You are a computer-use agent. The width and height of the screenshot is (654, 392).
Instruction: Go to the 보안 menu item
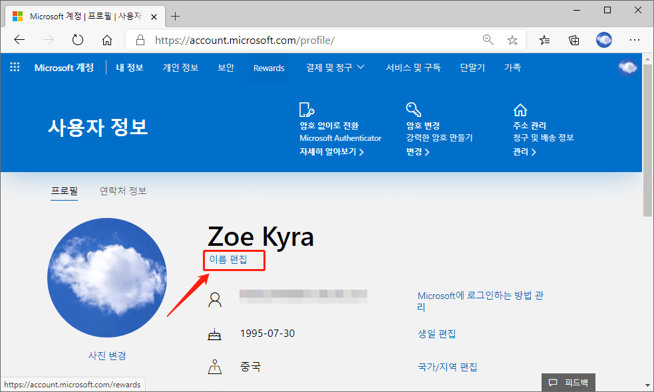(226, 68)
